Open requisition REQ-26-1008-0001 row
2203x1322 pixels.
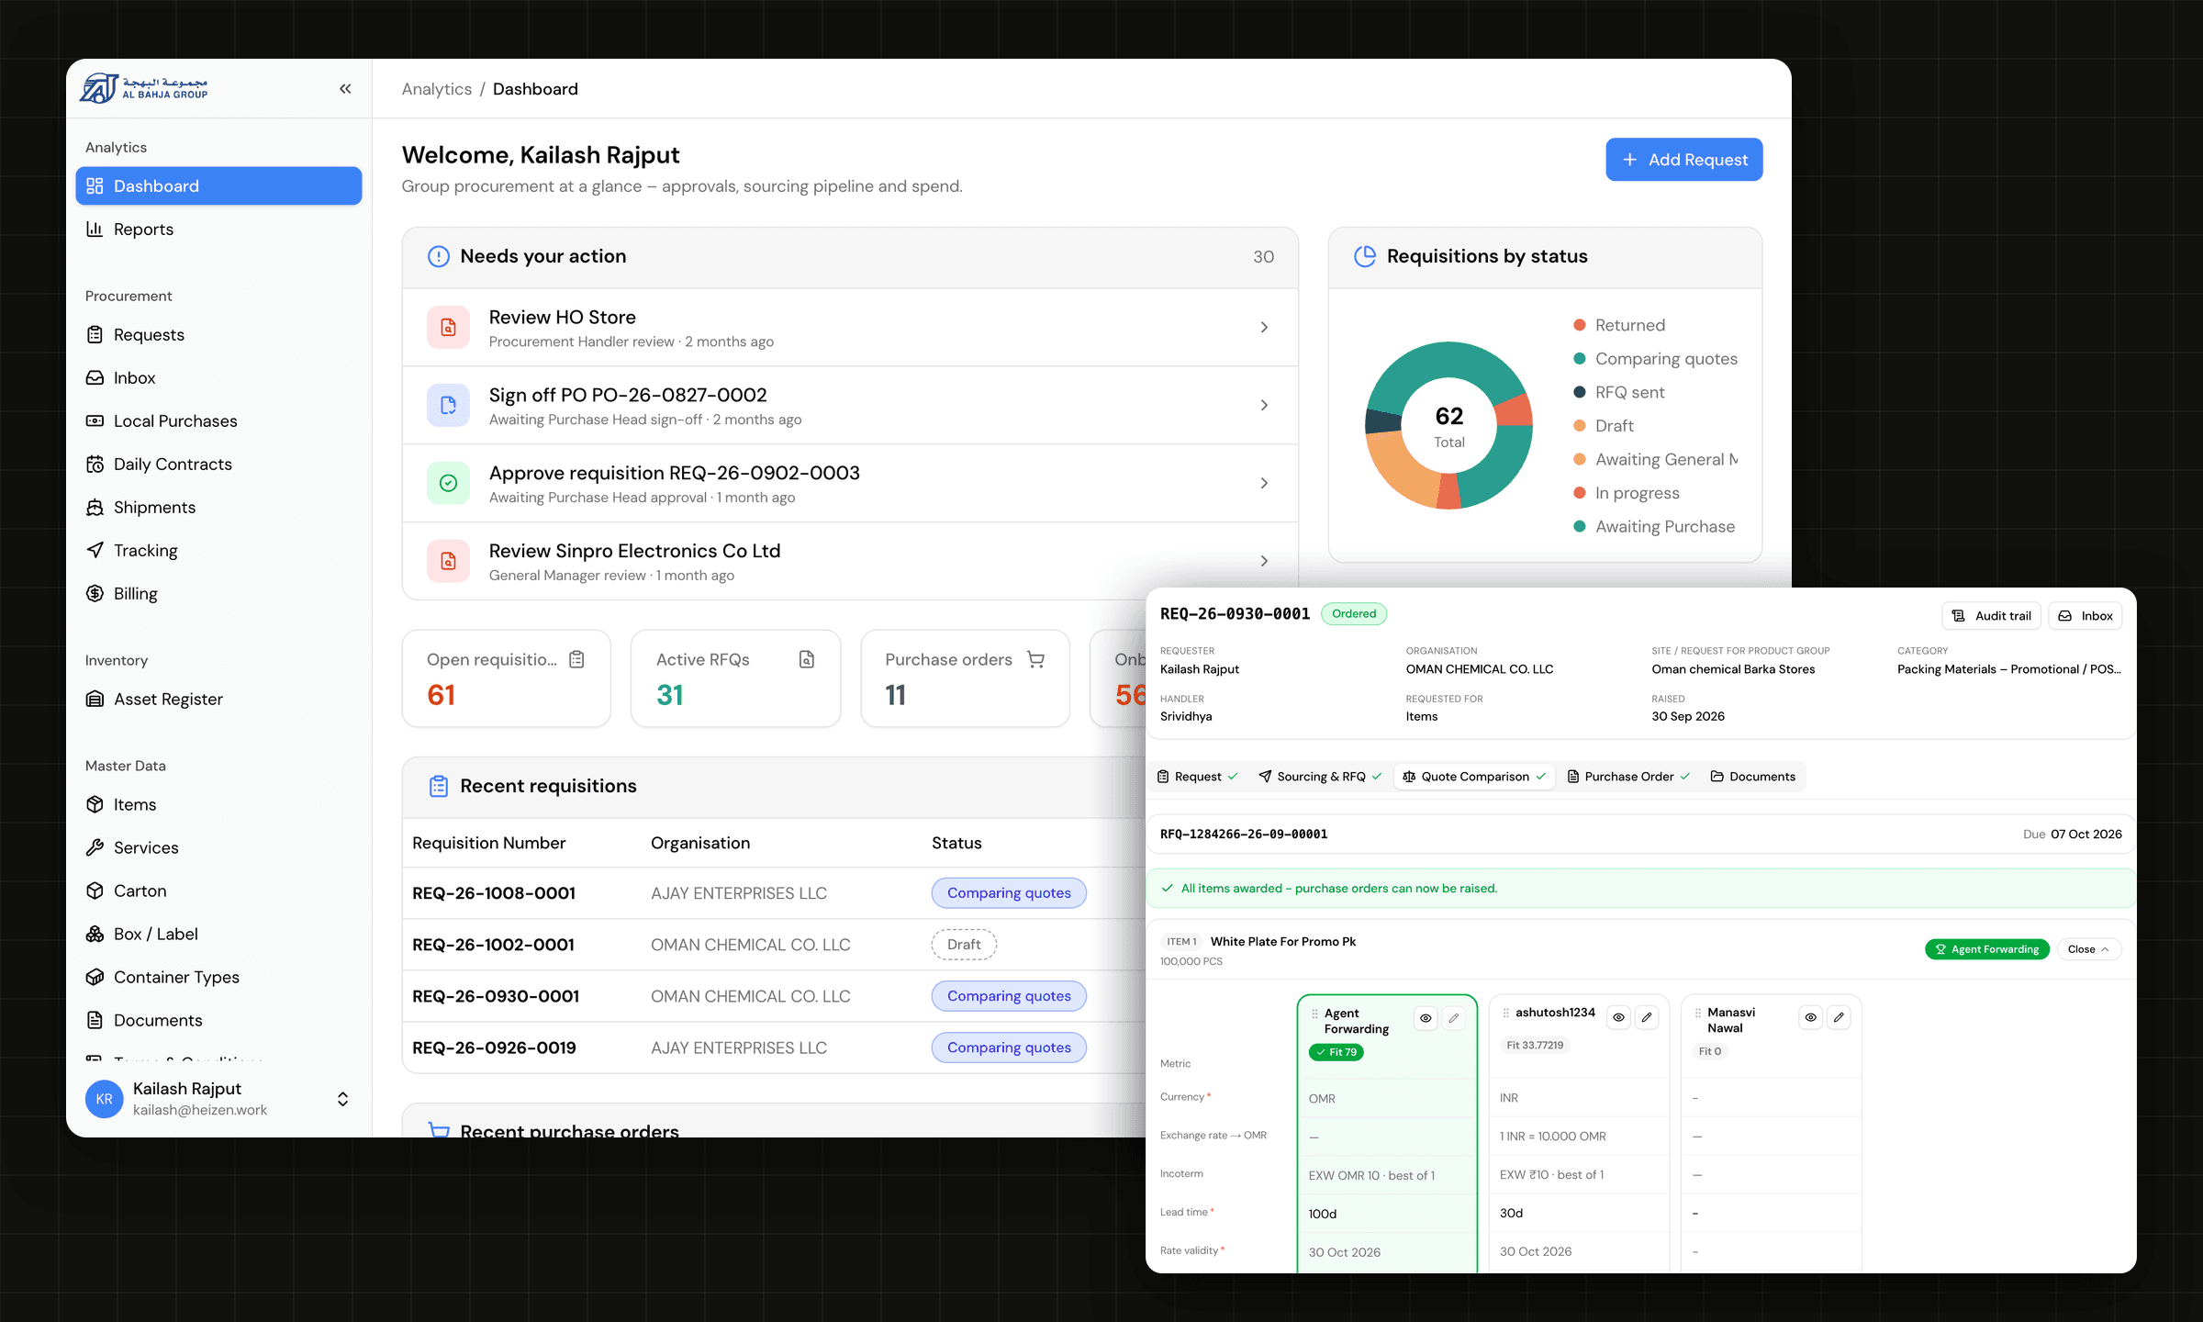[773, 893]
